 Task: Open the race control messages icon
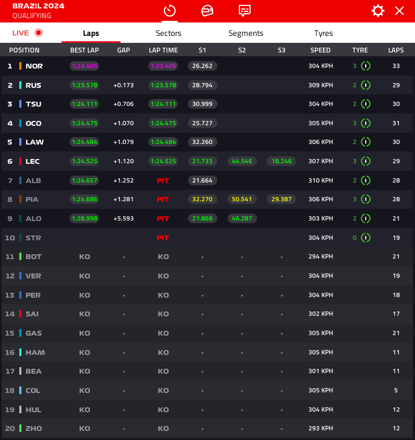pyautogui.click(x=245, y=11)
